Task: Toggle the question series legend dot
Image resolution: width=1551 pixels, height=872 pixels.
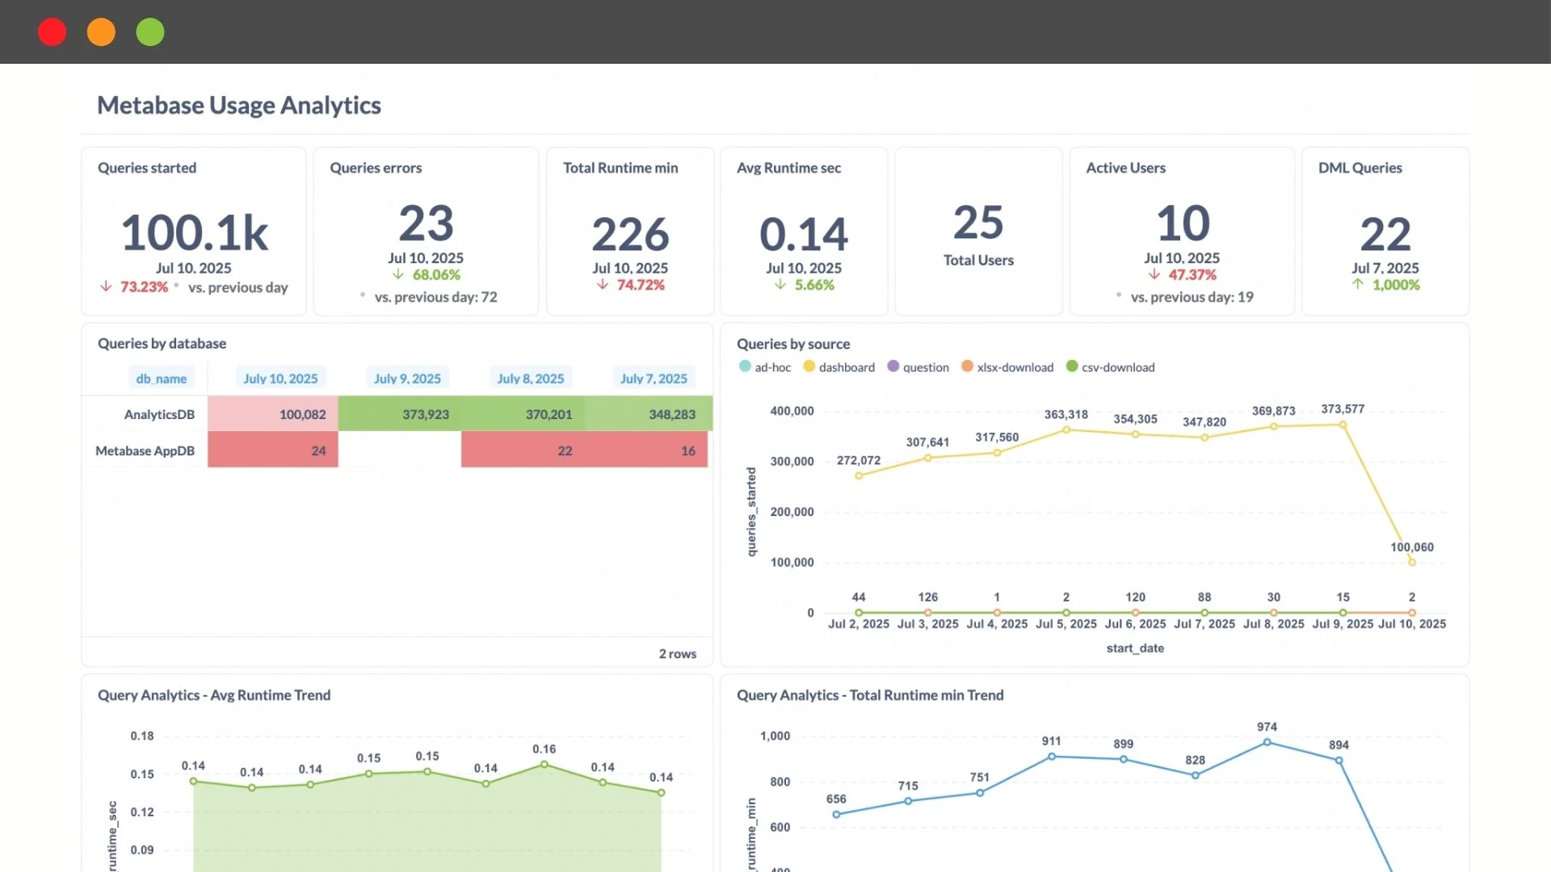Action: coord(893,367)
